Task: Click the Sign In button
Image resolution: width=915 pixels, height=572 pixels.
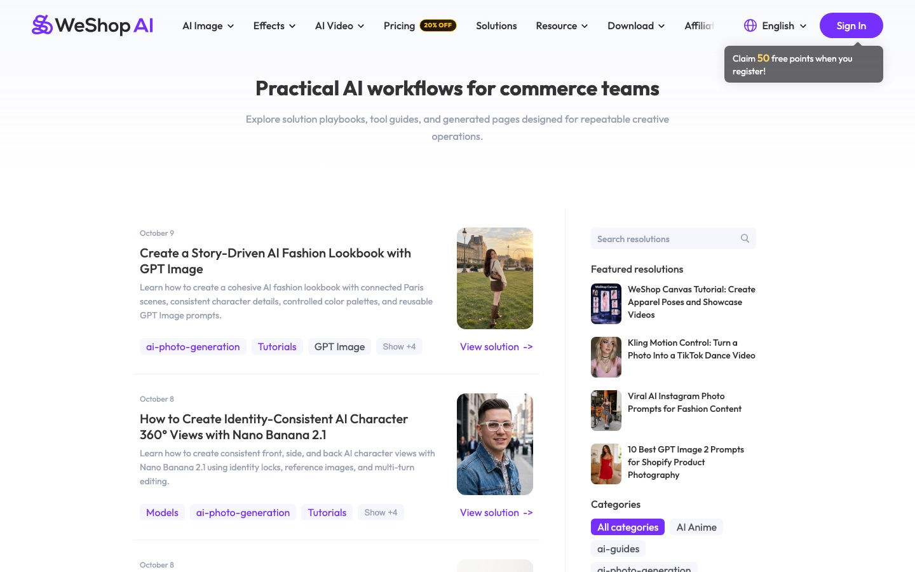Action: pos(851,25)
